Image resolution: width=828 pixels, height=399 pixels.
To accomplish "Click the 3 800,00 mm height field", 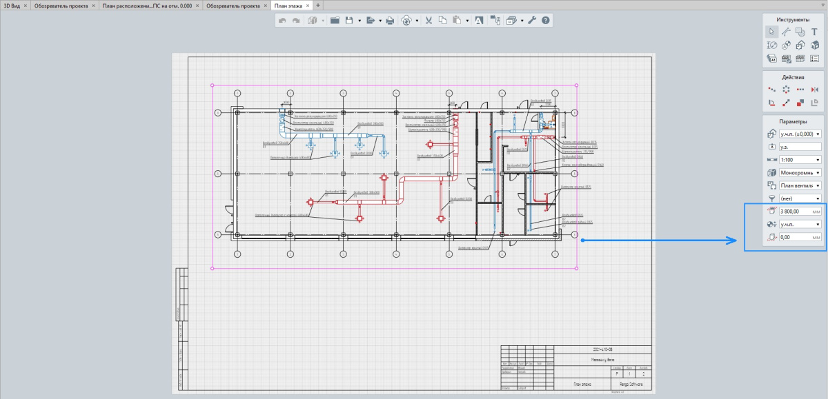I will (x=795, y=212).
